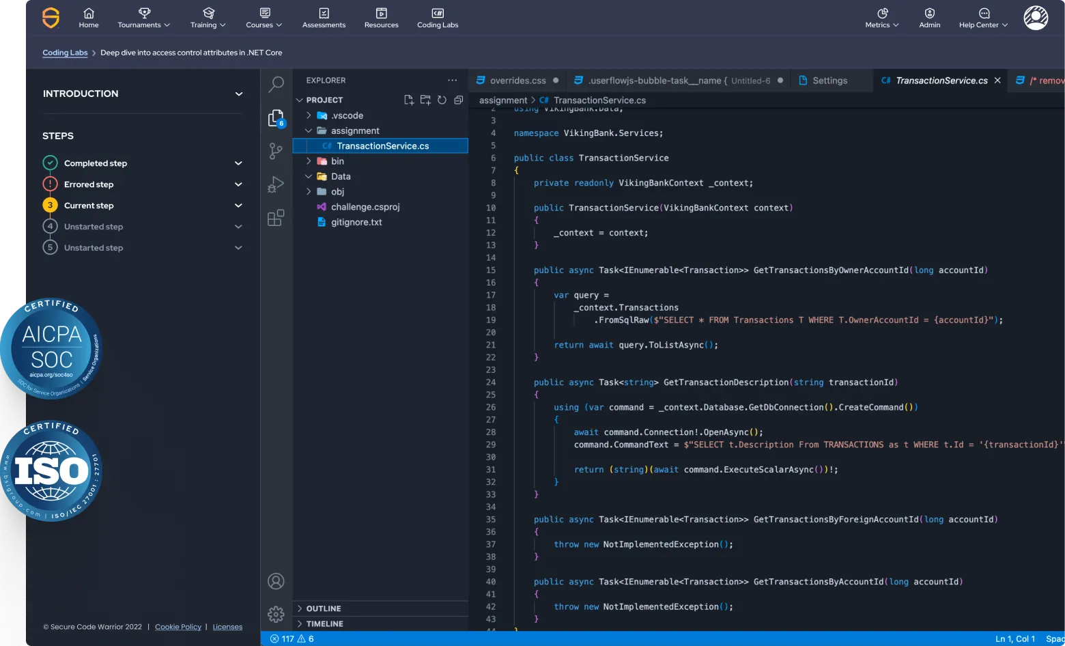Switch to the overrides.css tab
1065x646 pixels.
point(517,81)
